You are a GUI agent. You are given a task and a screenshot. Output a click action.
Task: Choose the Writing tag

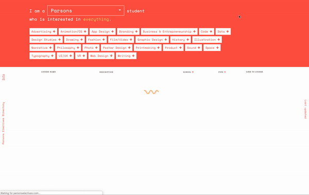point(126,56)
